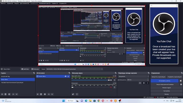Move selected source up in Sources toolbar
Screen dimensions: 183x103
pyautogui.click(x=49, y=94)
